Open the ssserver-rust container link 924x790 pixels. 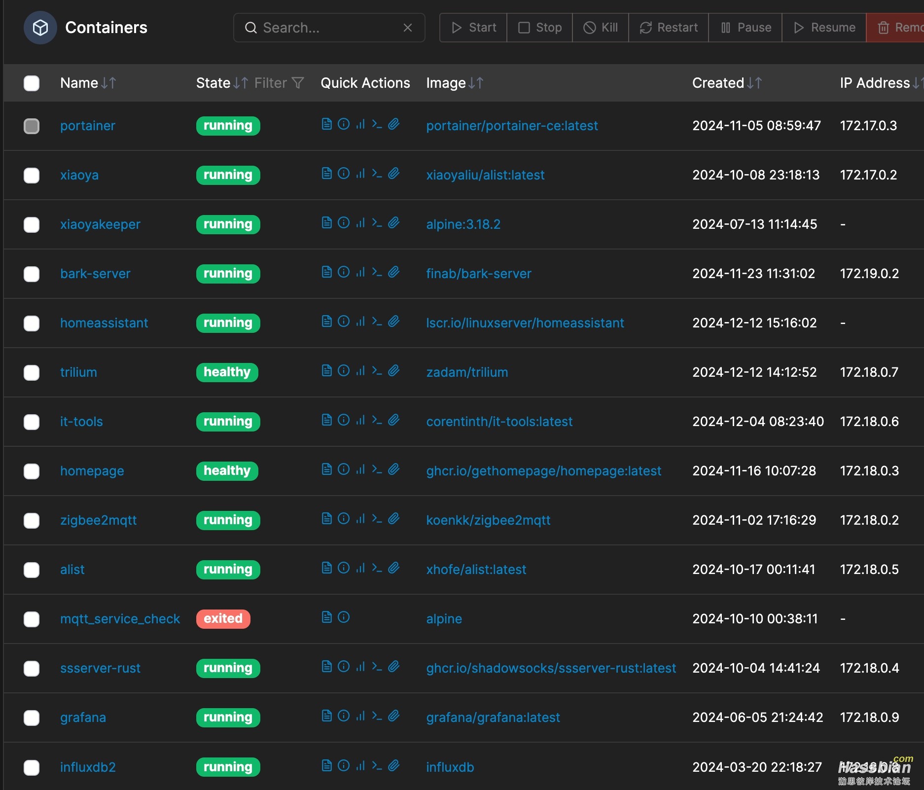[x=100, y=668]
